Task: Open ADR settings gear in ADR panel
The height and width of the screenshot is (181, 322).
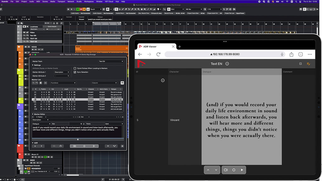Action: coord(122,146)
